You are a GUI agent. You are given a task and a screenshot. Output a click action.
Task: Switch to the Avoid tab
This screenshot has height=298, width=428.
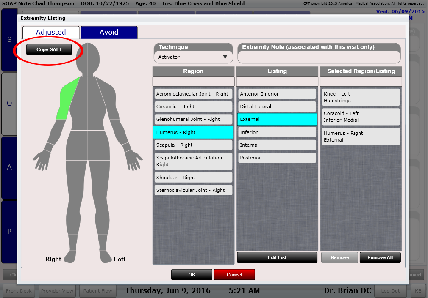(108, 32)
